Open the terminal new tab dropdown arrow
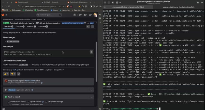Screen dimensions: 205x110 (x=120, y=3)
